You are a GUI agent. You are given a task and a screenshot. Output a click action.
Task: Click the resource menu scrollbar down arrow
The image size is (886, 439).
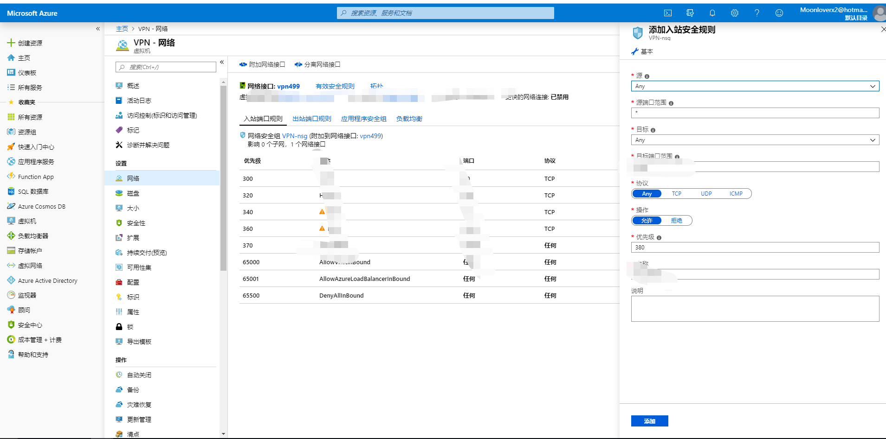point(223,434)
